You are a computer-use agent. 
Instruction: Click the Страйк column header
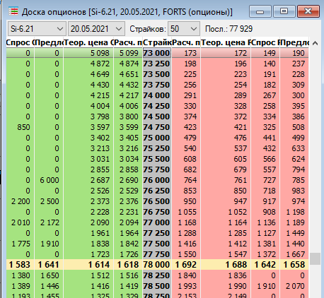click(157, 42)
